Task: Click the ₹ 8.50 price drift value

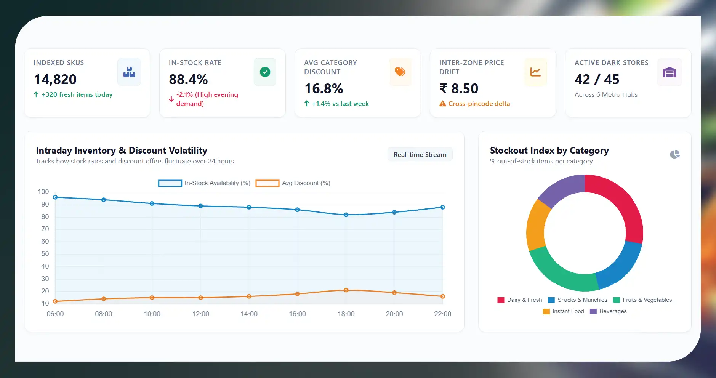Action: coord(459,89)
